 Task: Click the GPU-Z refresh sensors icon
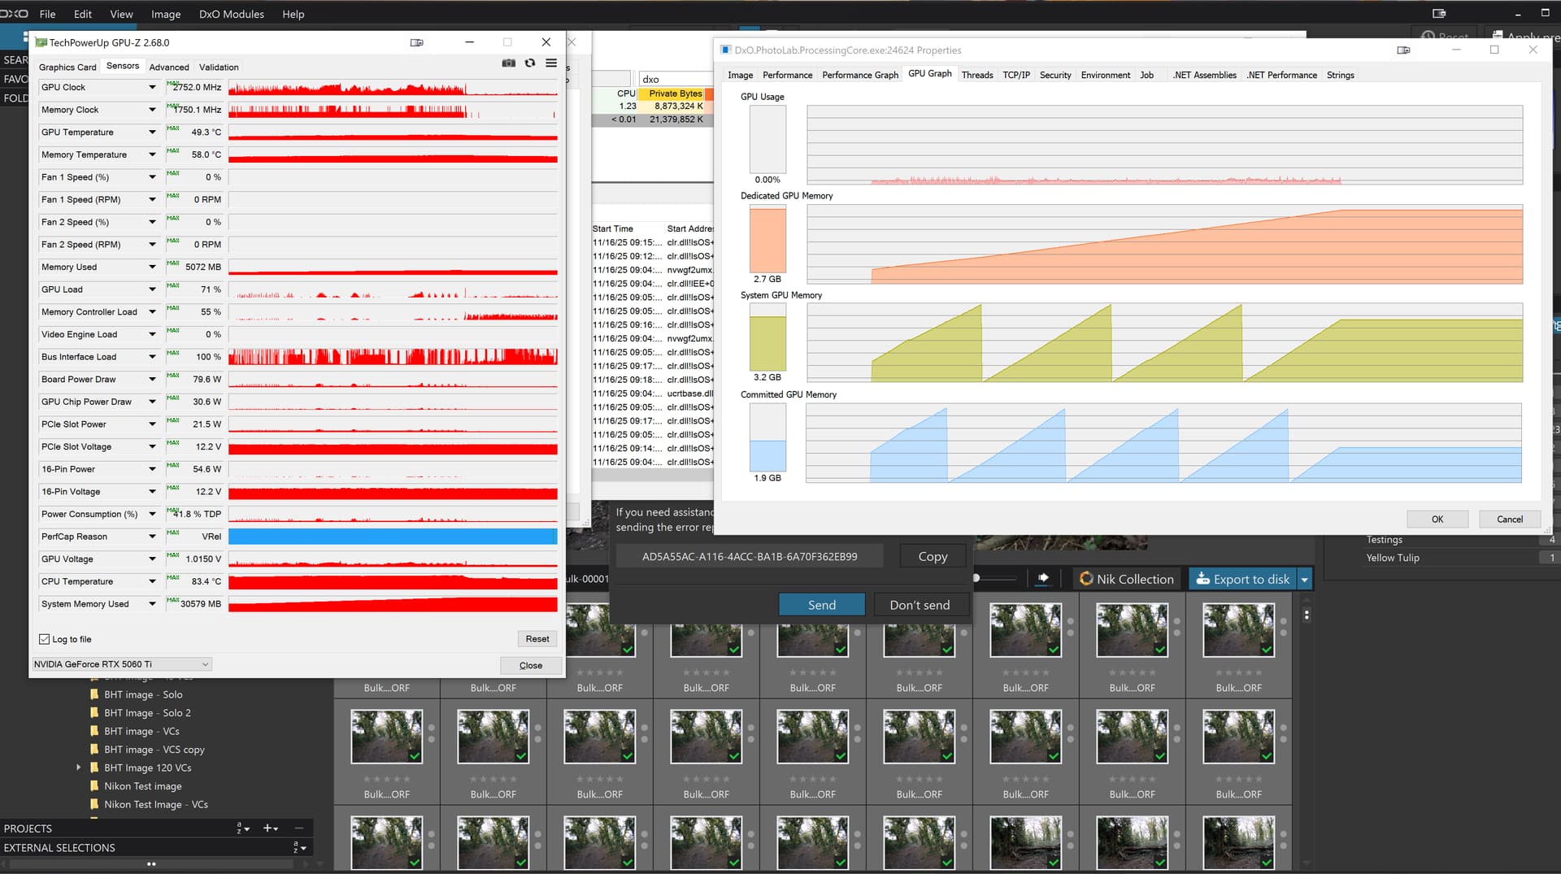(x=530, y=63)
